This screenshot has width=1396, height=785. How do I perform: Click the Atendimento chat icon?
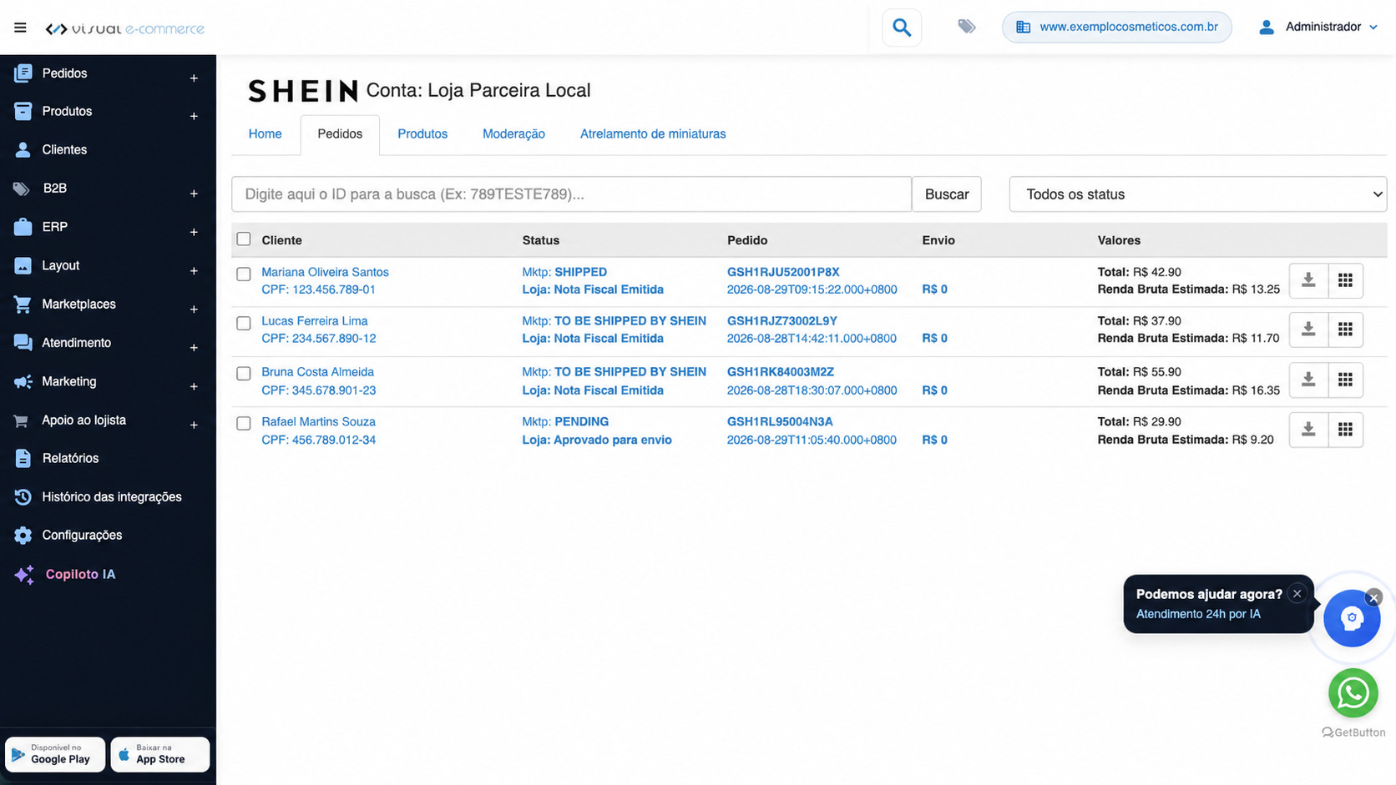pos(23,343)
